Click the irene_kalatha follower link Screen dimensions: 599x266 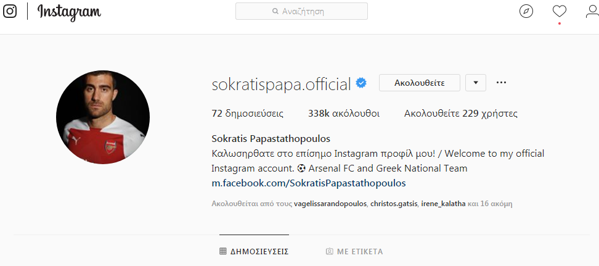coord(443,204)
